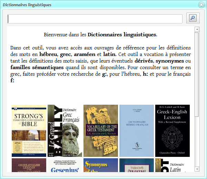Open Liddell Scott Greek-English Lexicon cover
Viewport: 207px width, 179px height.
tap(172, 131)
